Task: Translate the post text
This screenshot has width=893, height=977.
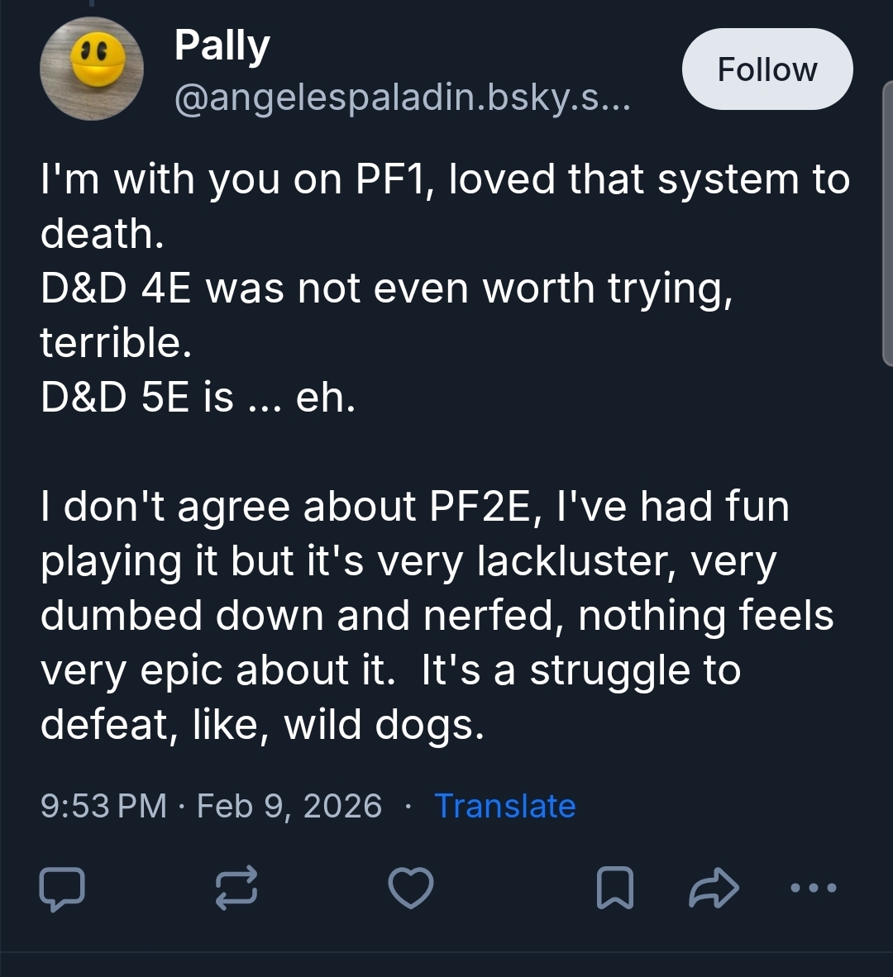Action: pos(504,806)
